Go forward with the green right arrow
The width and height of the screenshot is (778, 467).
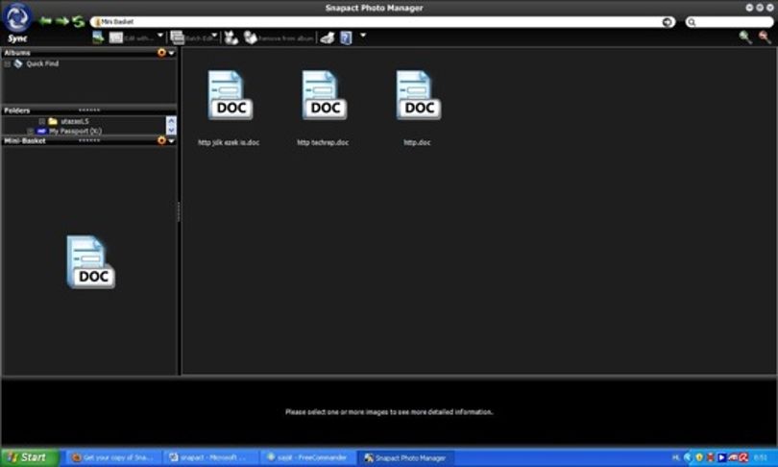pyautogui.click(x=62, y=21)
